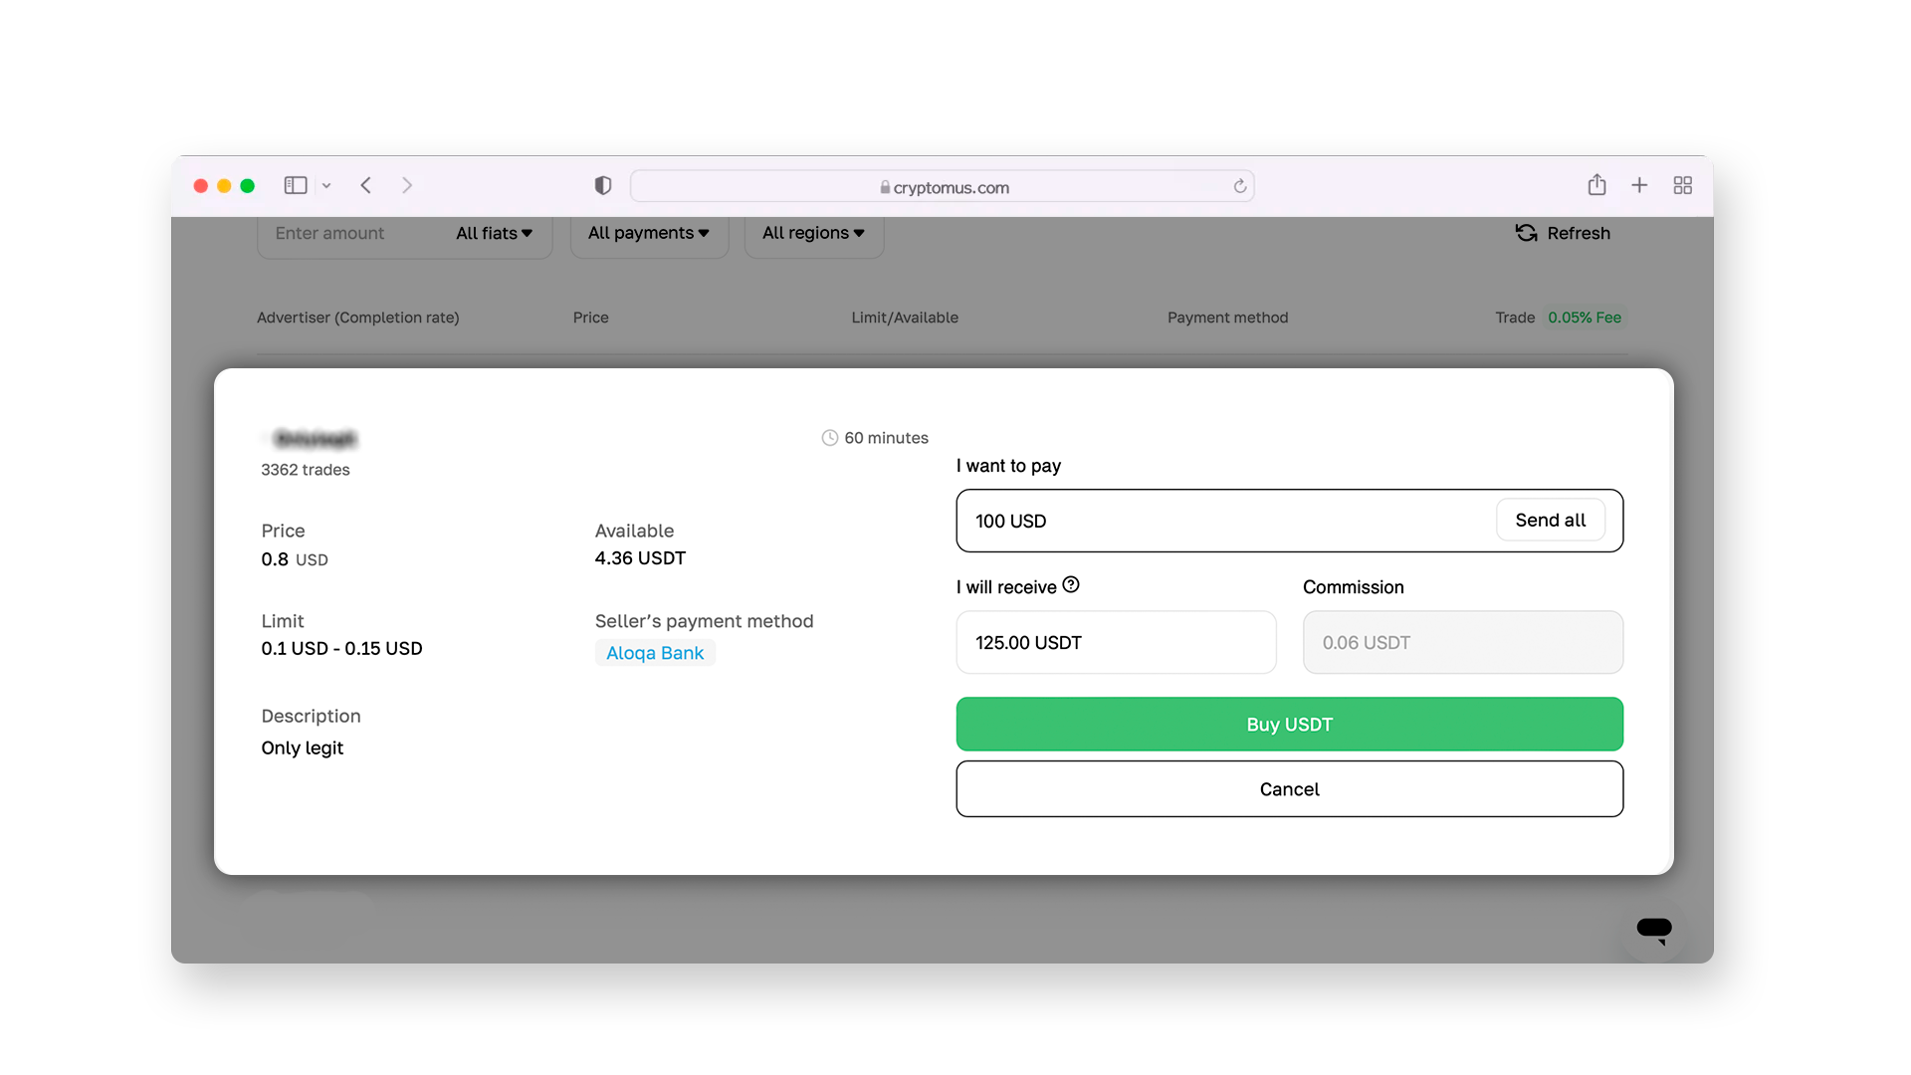Open a new tab with plus icon
This screenshot has width=1911, height=1075.
pos(1639,185)
